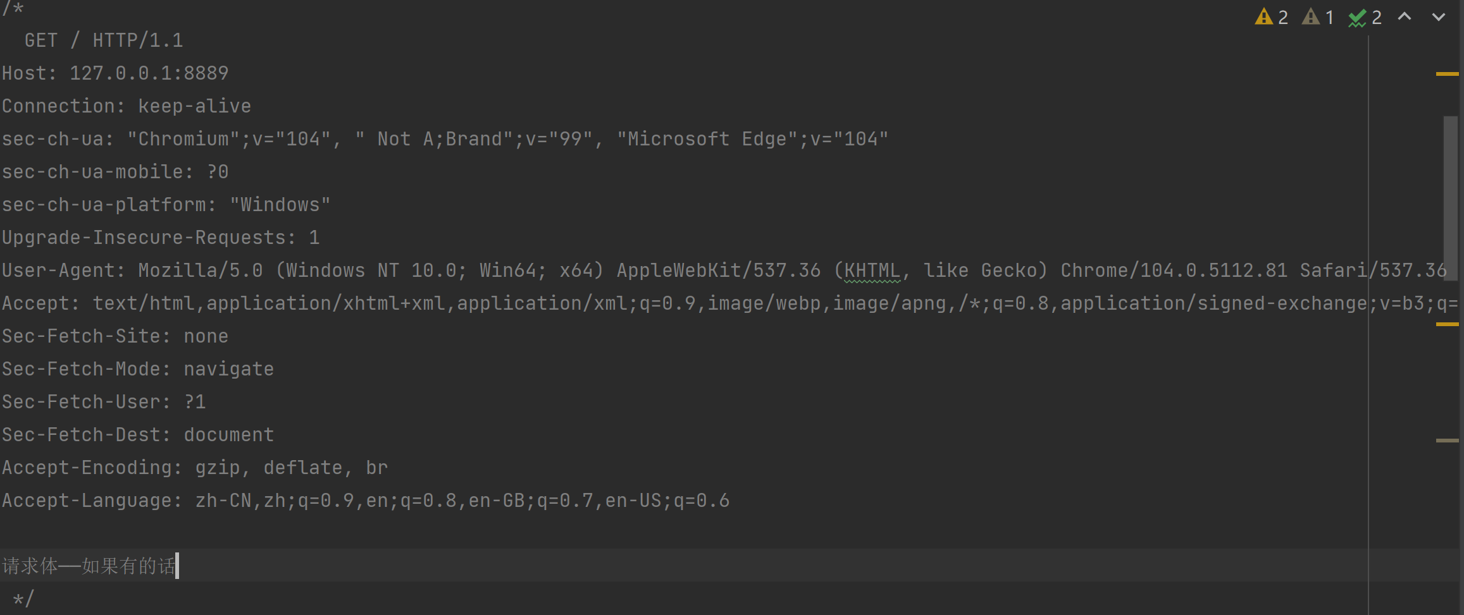The image size is (1464, 615).
Task: Click tan stripe marker beside Sec-Fetch-Dest line
Action: click(x=1447, y=441)
